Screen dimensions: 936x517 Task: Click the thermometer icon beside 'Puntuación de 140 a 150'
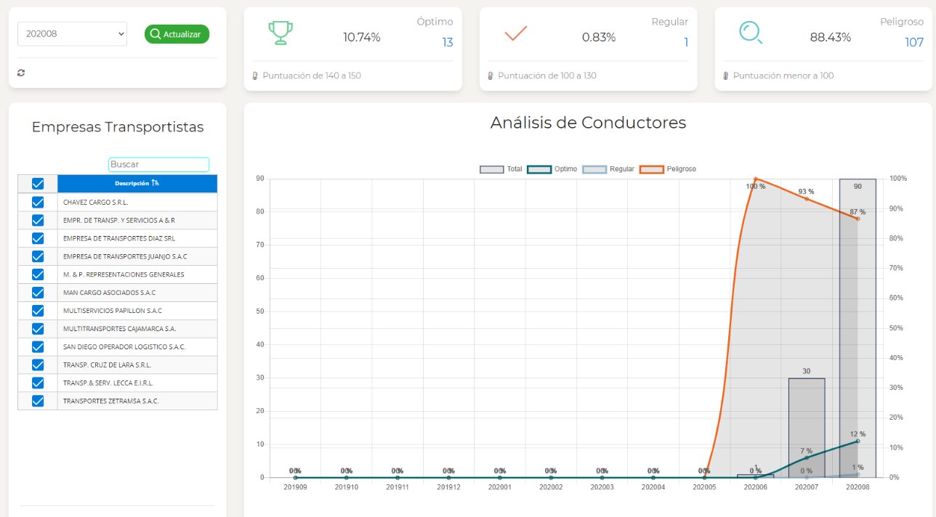(255, 76)
